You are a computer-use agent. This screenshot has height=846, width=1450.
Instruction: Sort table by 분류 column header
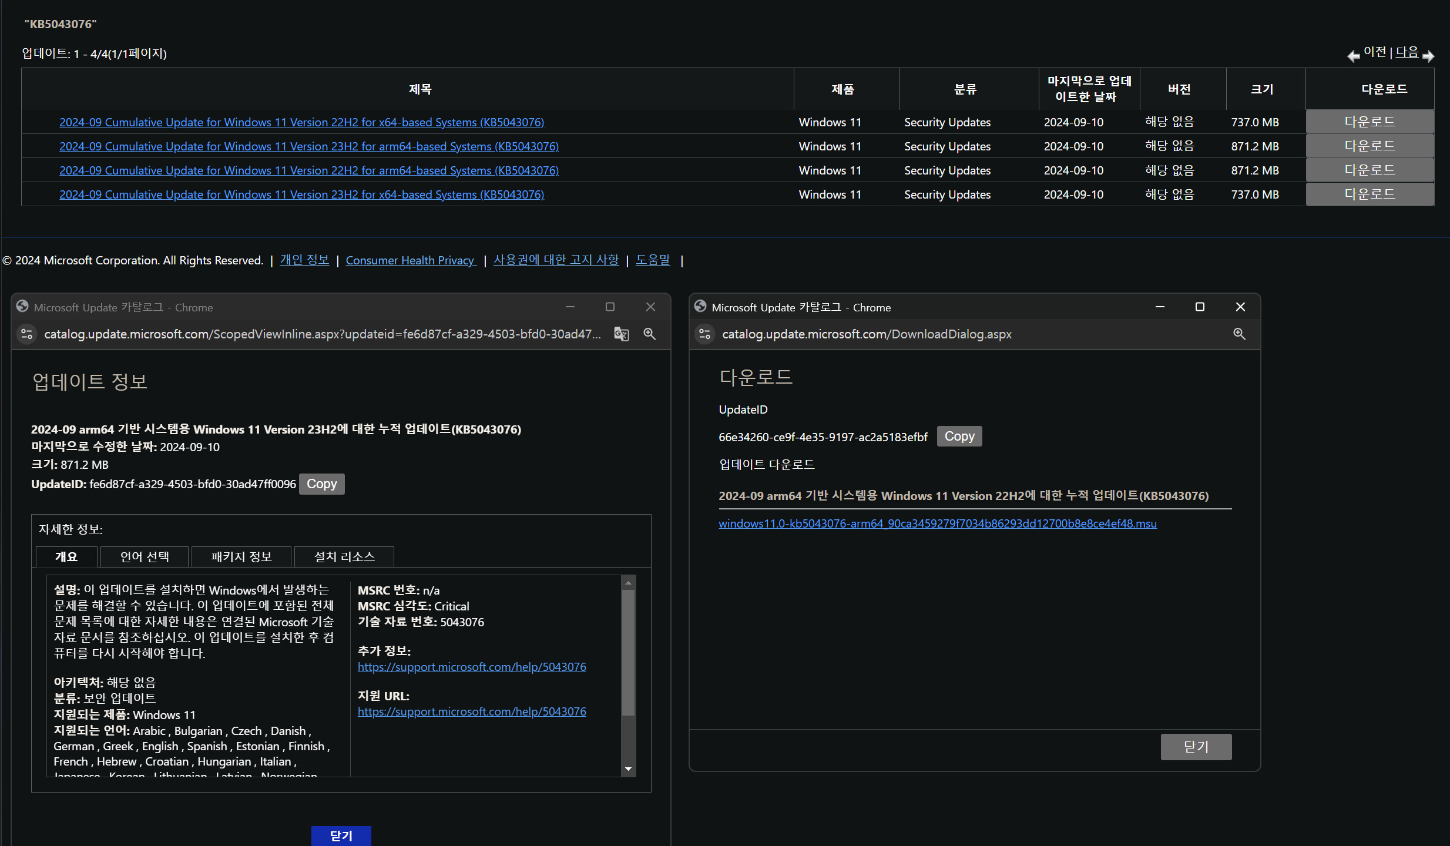965,89
